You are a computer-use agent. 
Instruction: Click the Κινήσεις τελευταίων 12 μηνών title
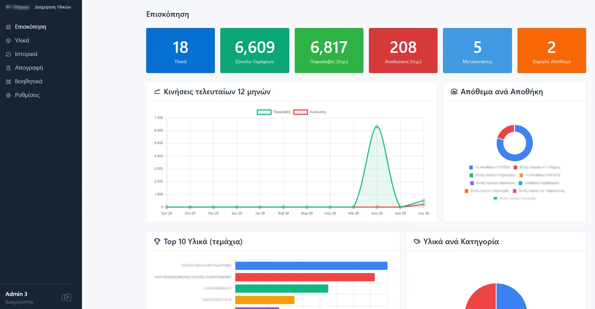tap(217, 92)
